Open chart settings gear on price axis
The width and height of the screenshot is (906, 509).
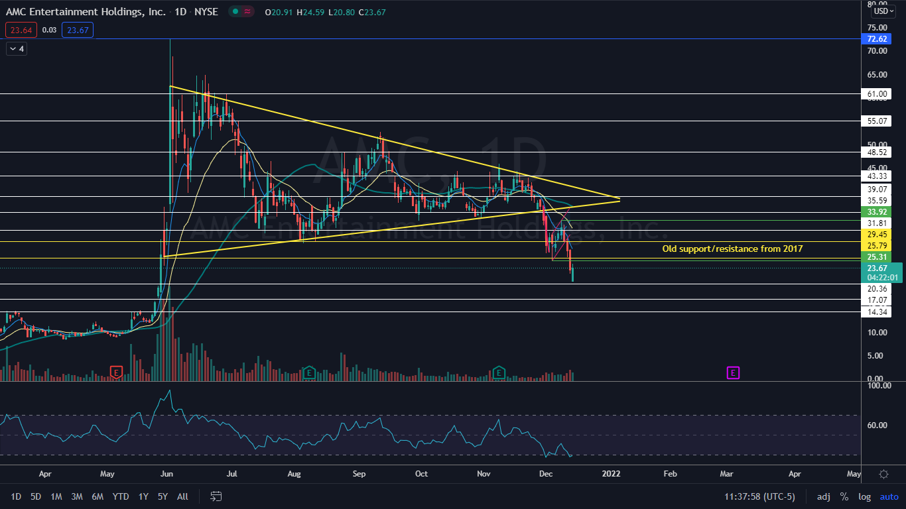tap(883, 474)
